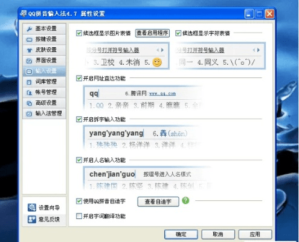
Task: Switch to 高级设置 tab
Action: [44, 103]
